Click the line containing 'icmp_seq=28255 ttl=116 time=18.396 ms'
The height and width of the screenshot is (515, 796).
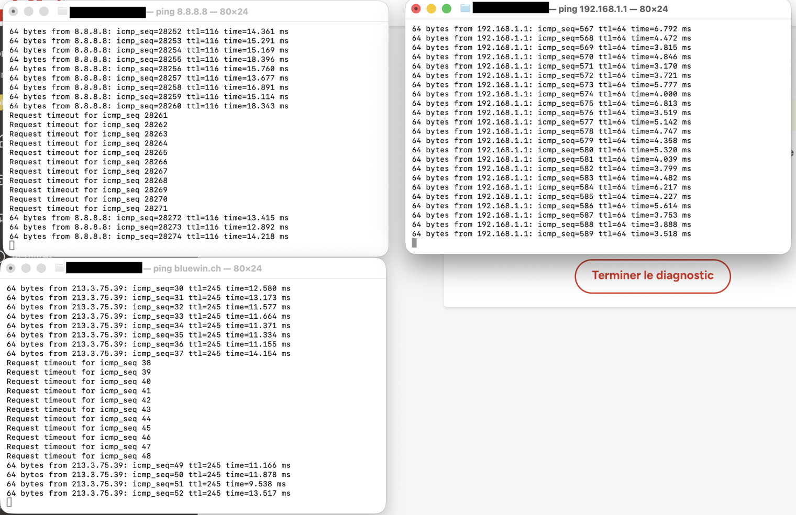[149, 59]
